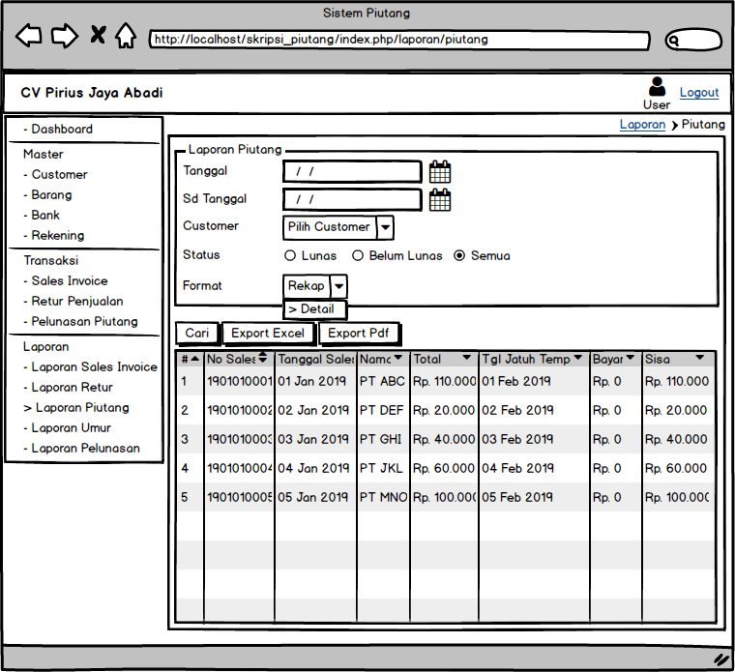Open Retur Penjualan menu item

click(73, 302)
